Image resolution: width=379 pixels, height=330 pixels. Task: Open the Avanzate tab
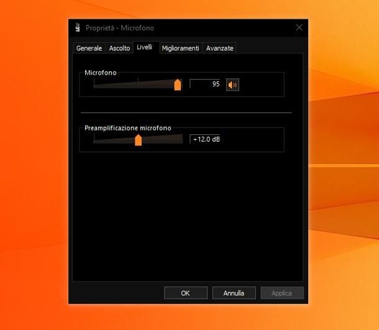tap(219, 48)
